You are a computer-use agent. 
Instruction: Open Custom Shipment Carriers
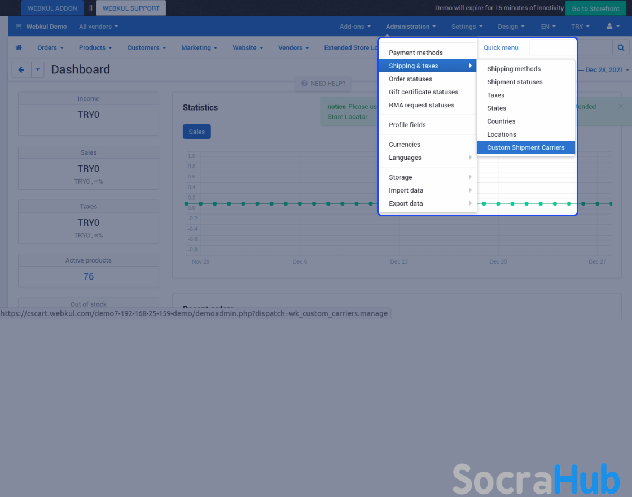point(525,147)
